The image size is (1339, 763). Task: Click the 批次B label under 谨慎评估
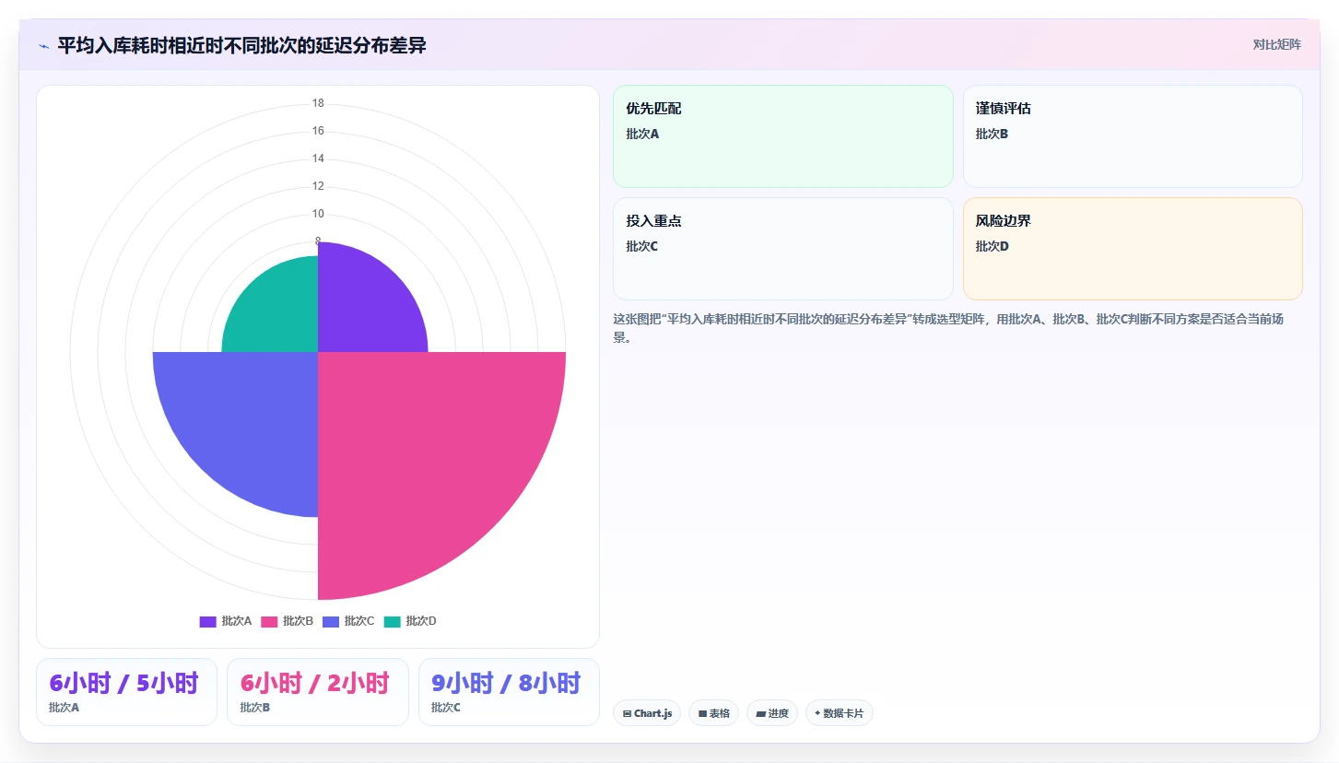pos(992,134)
